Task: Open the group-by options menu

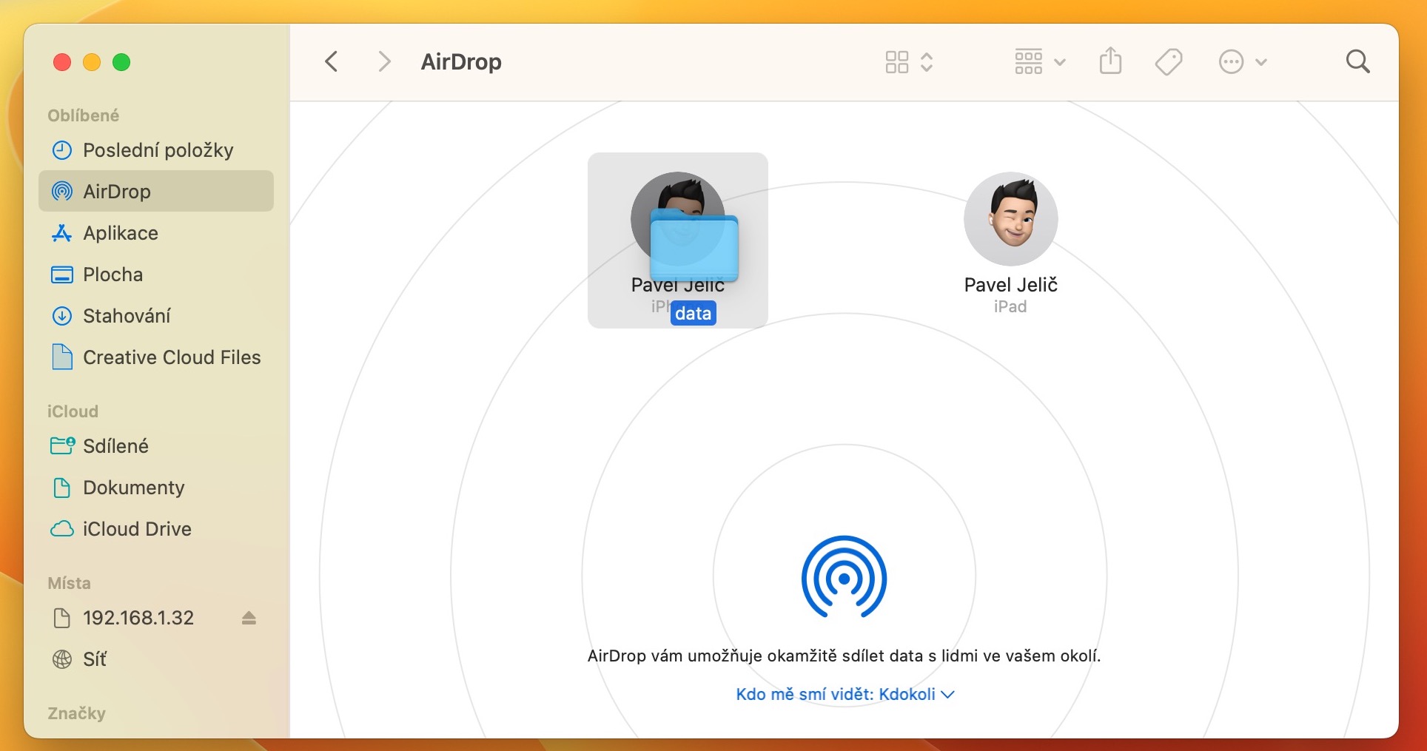Action: [x=1039, y=62]
